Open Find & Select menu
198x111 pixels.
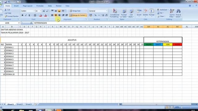pos(178,13)
